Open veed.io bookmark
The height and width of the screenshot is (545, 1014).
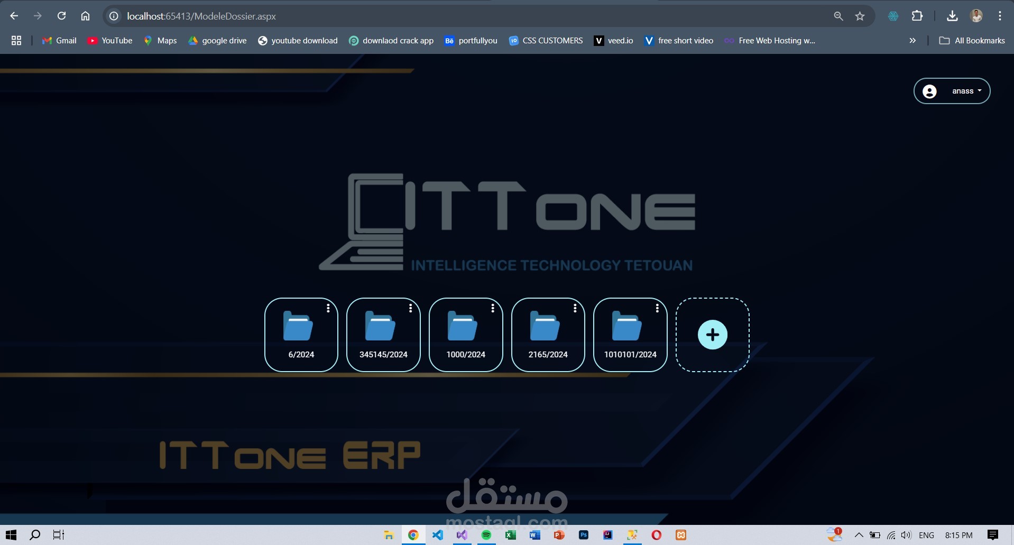[x=613, y=40]
